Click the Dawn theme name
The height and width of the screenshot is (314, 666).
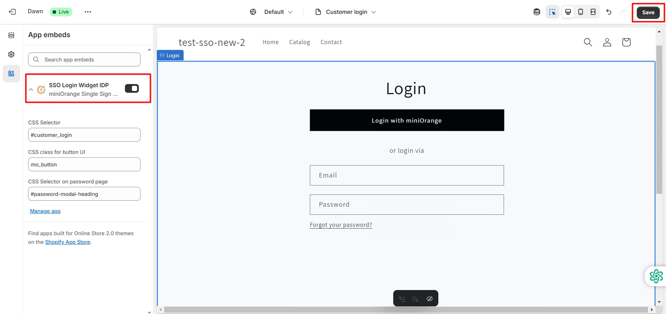(x=35, y=11)
